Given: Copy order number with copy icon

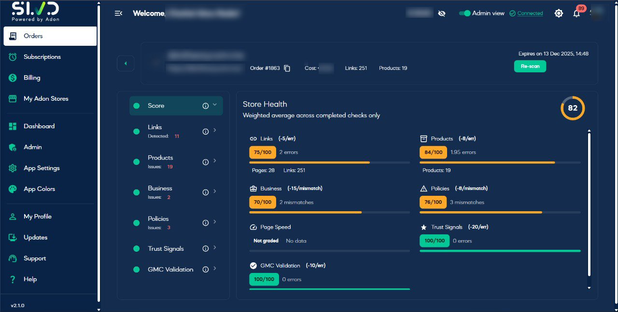Looking at the screenshot, I should click(x=287, y=68).
